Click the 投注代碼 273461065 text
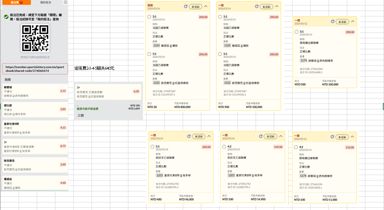The image size is (384, 210). tap(311, 69)
